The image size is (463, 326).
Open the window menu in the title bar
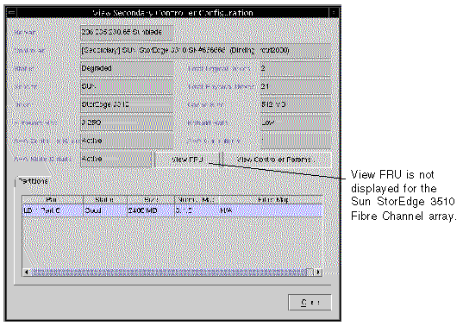click(x=12, y=13)
